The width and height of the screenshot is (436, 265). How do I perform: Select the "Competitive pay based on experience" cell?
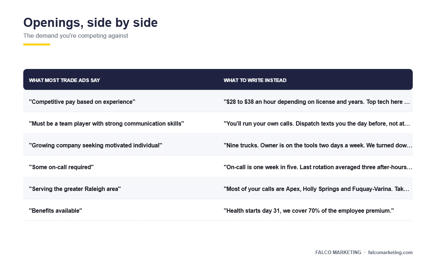[121, 101]
